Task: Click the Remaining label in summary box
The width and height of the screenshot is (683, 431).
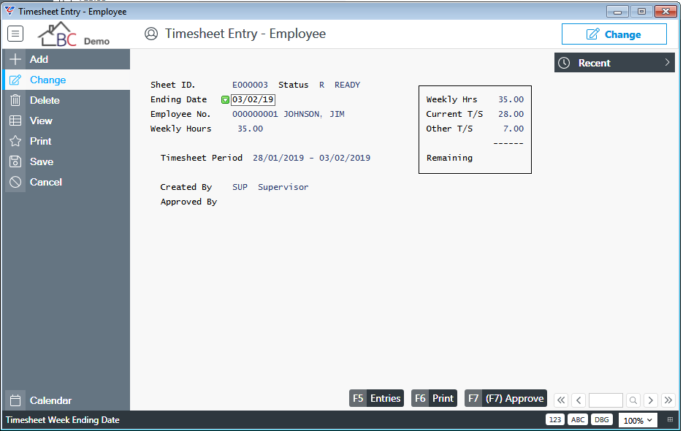Action: click(x=449, y=158)
